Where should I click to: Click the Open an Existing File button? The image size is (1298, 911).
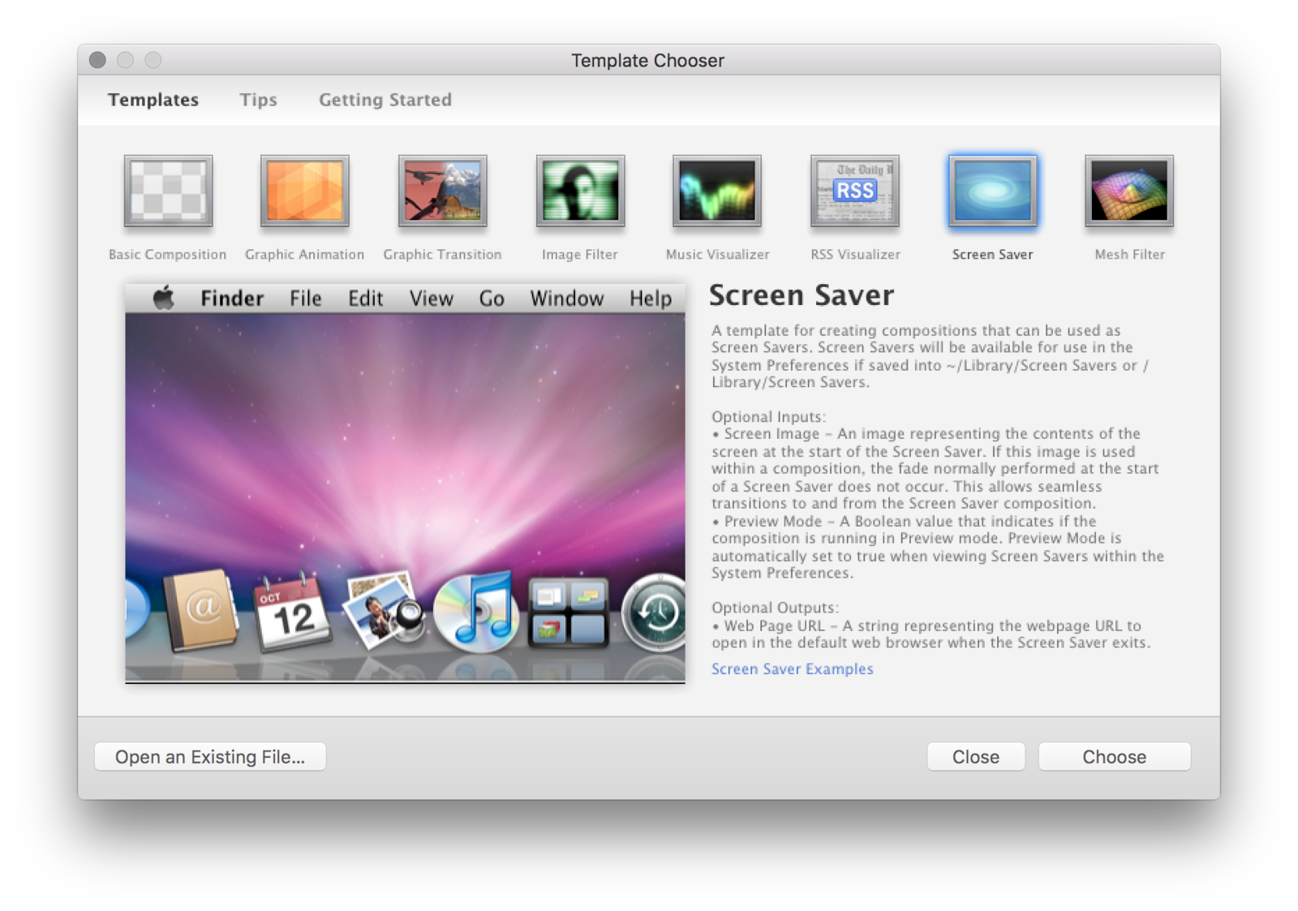210,757
